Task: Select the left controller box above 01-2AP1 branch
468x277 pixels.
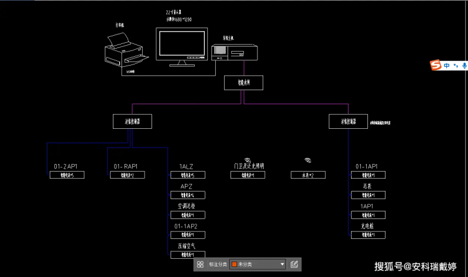Action: pyautogui.click(x=132, y=121)
